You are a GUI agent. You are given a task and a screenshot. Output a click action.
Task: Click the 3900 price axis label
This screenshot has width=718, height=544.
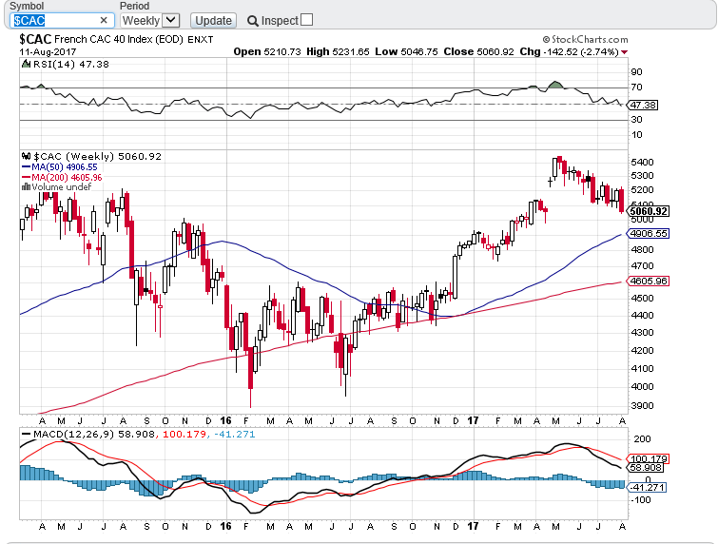(642, 406)
